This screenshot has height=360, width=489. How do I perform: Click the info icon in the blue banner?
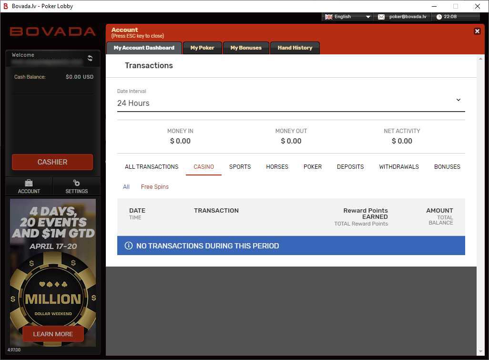point(129,246)
